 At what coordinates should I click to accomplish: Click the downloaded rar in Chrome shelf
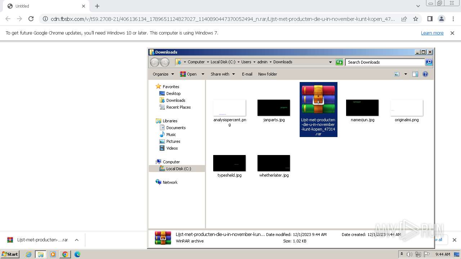coord(38,240)
